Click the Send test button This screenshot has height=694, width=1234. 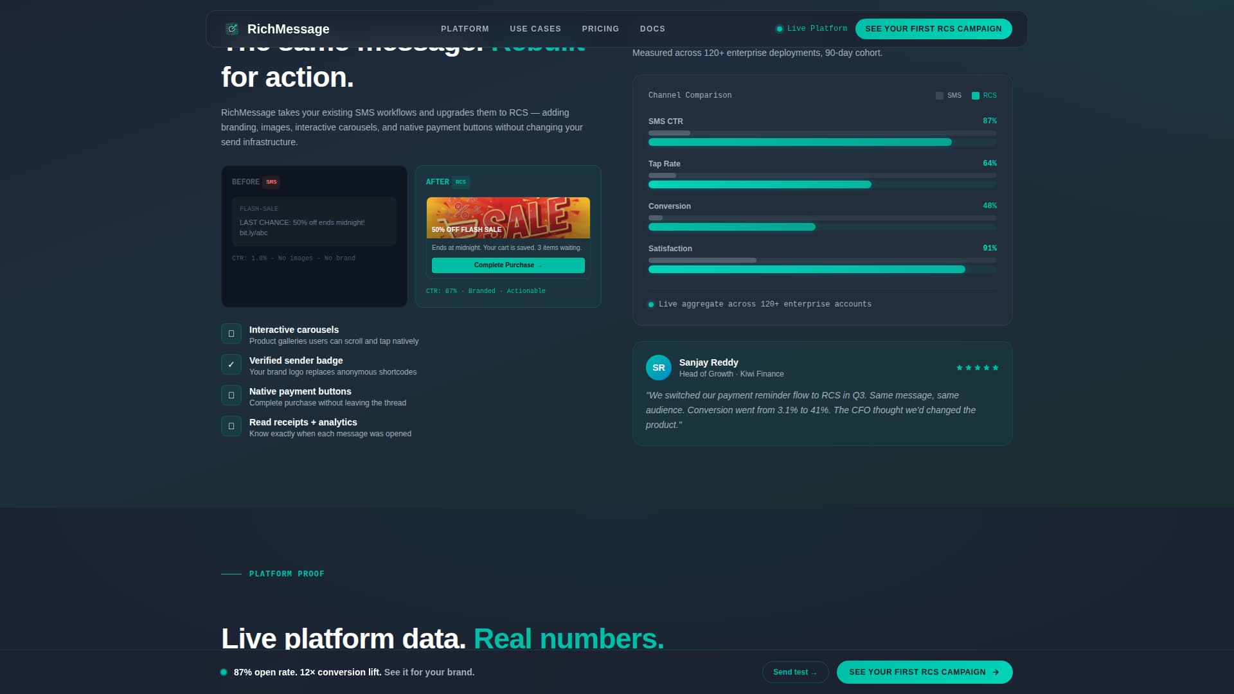(795, 672)
